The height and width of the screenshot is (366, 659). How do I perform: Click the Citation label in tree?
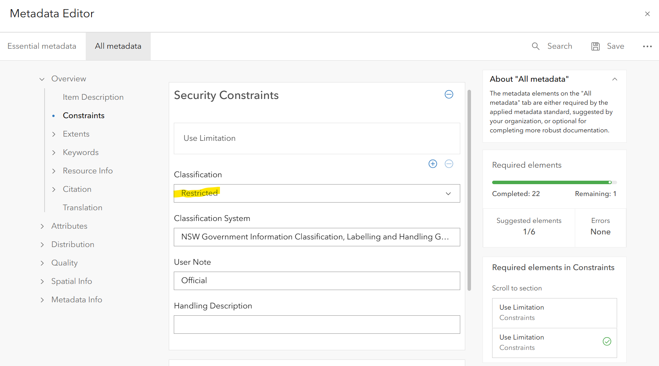point(77,189)
